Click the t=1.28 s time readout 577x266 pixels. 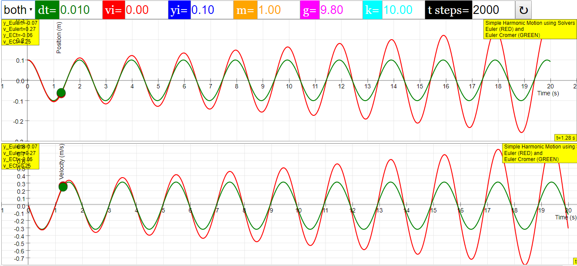(566, 138)
